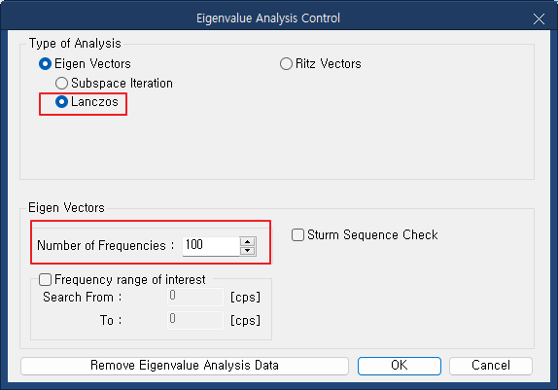Click the Type of Analysis group heading
The height and width of the screenshot is (390, 558).
click(x=75, y=44)
